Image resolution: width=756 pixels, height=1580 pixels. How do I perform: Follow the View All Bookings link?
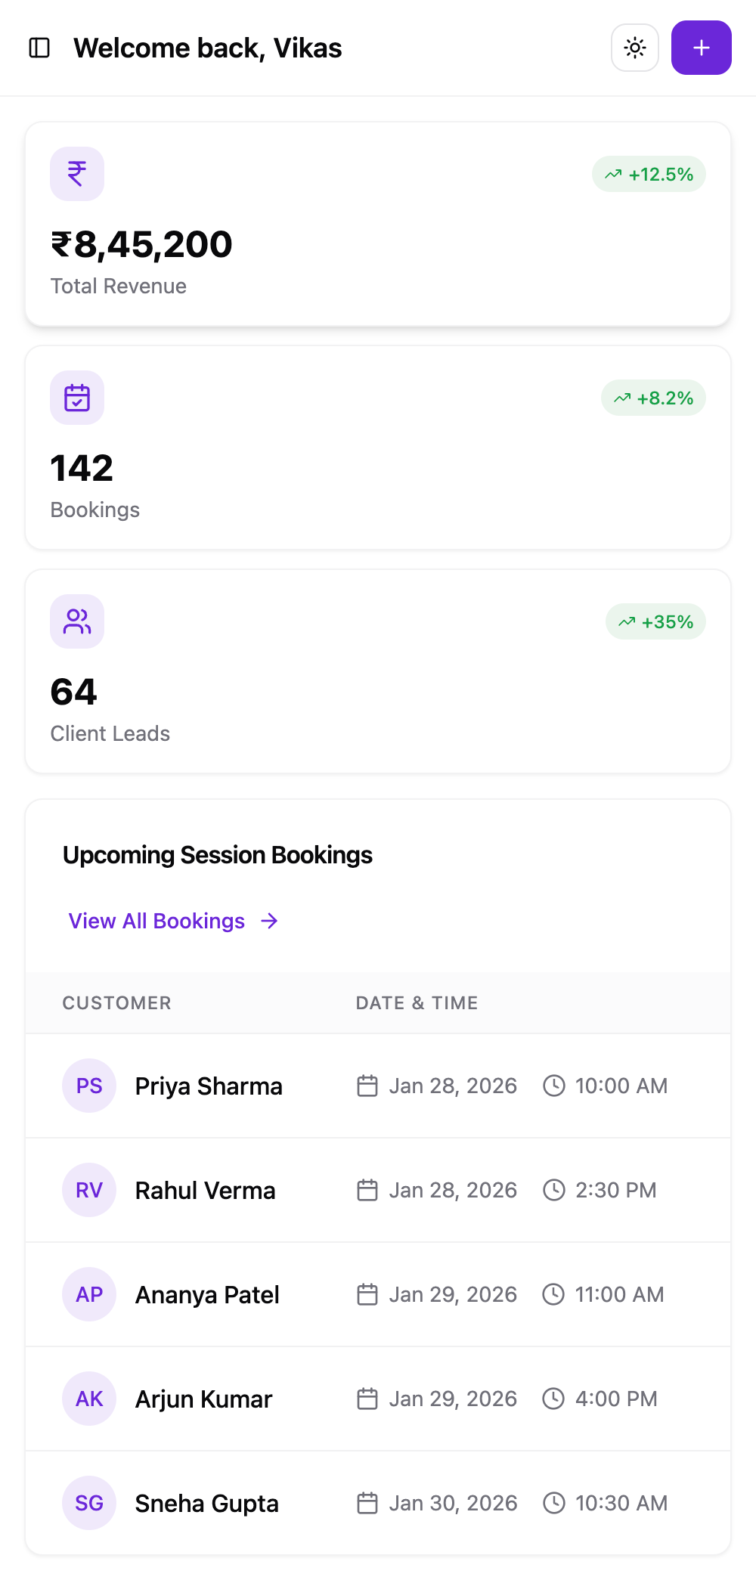click(155, 921)
